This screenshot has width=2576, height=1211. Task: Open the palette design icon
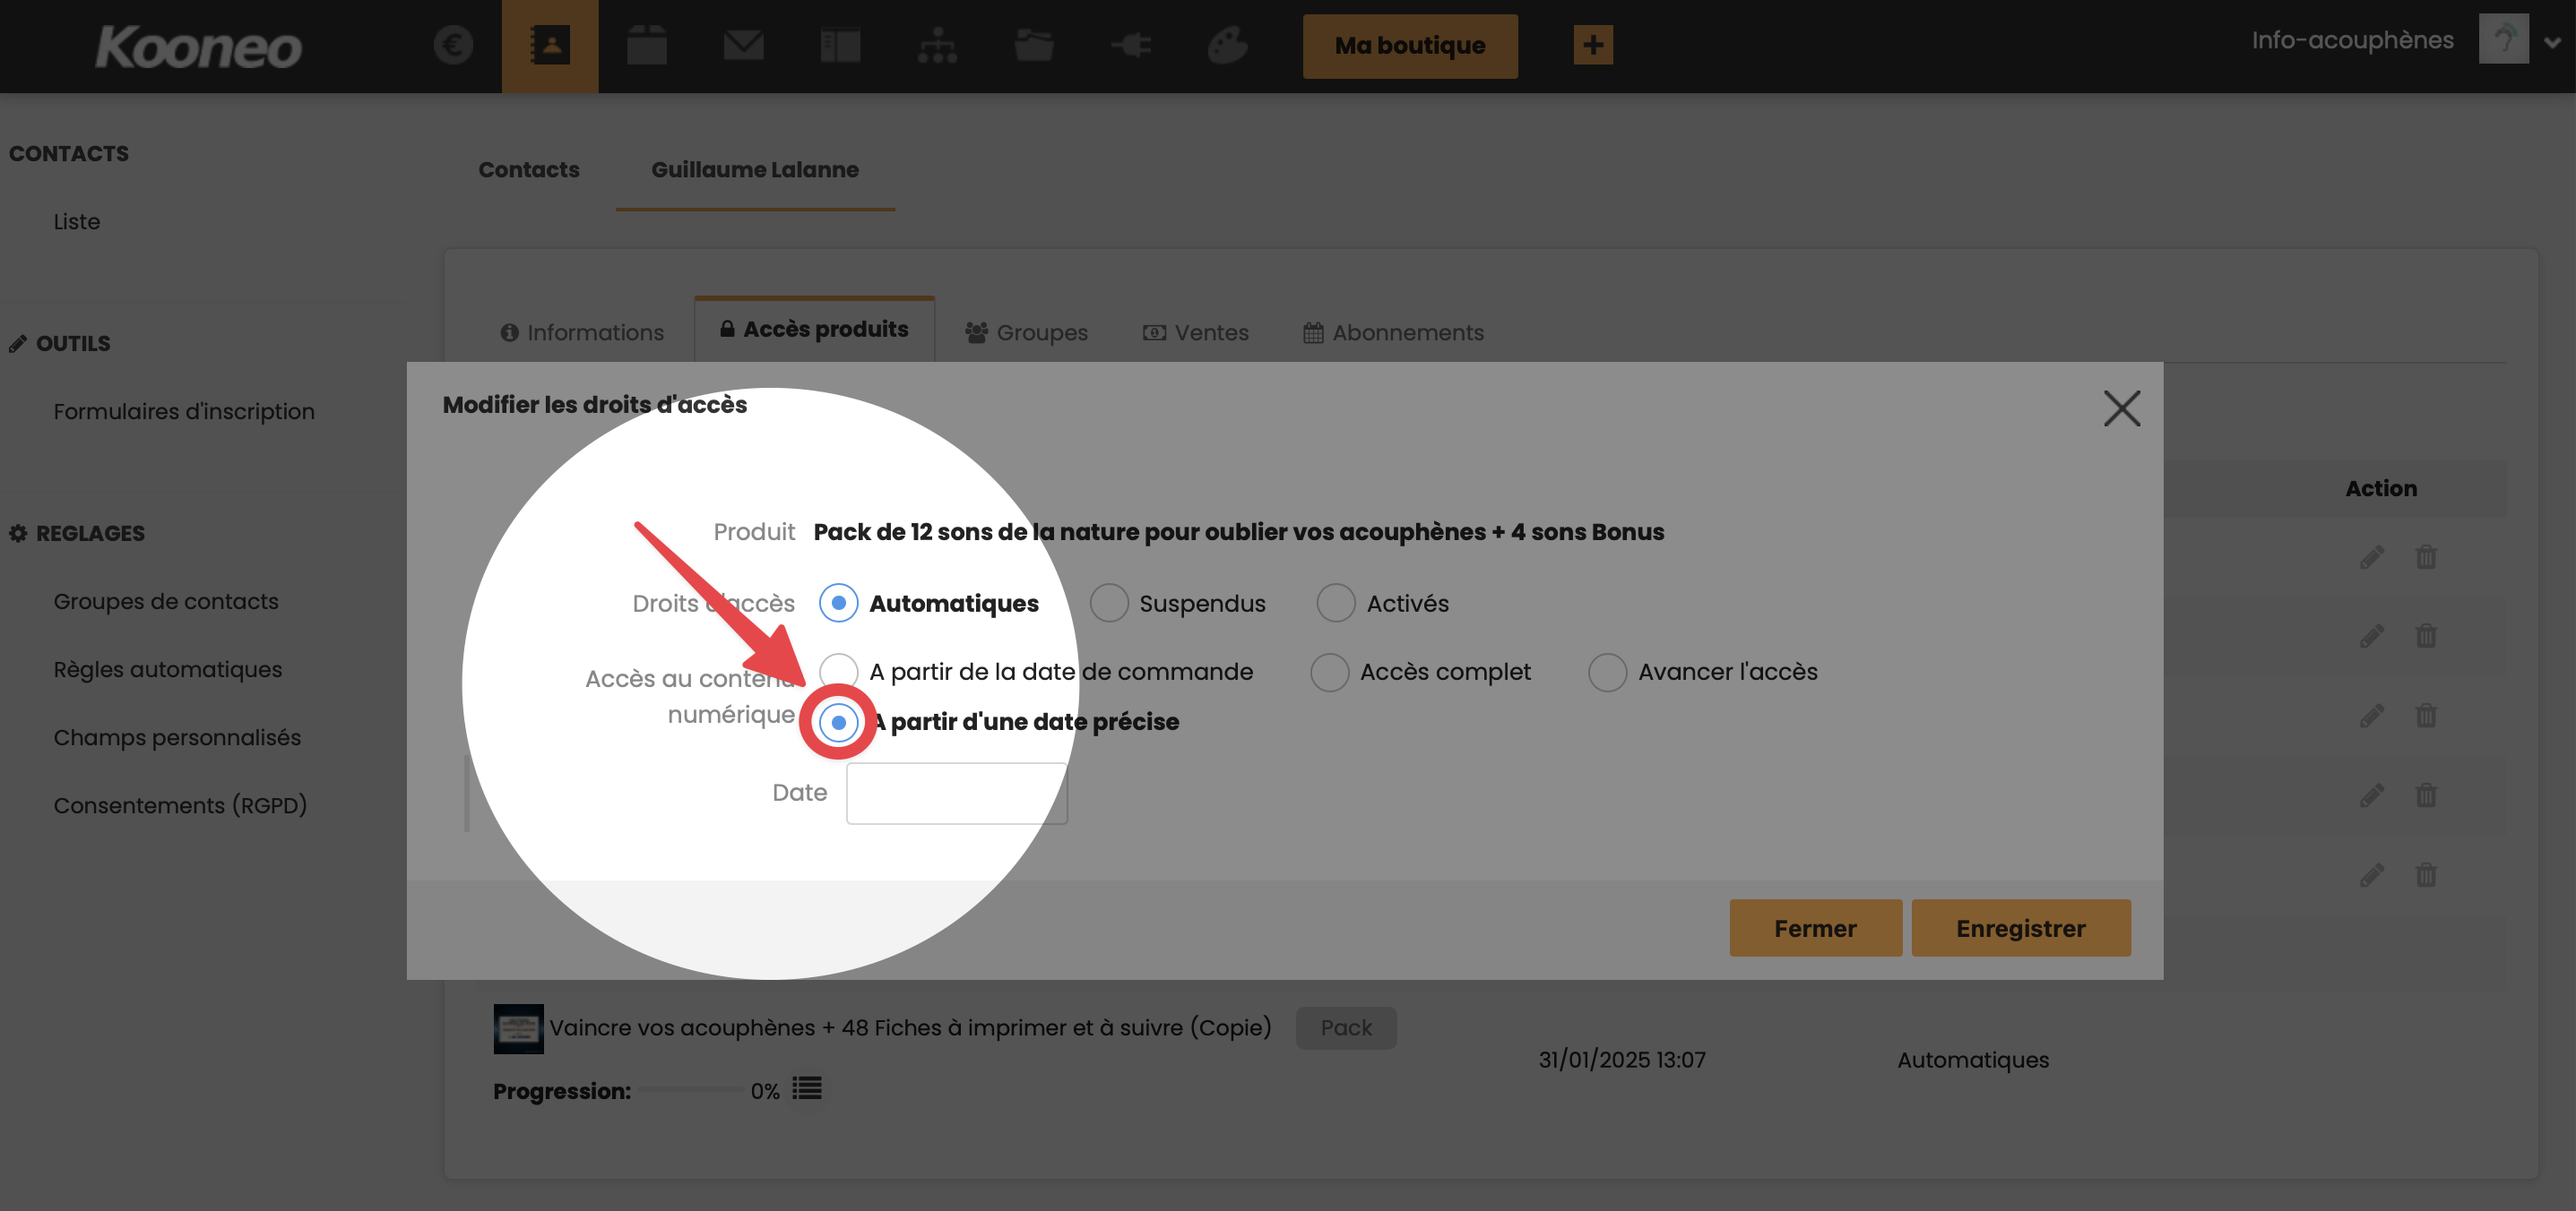1227,45
